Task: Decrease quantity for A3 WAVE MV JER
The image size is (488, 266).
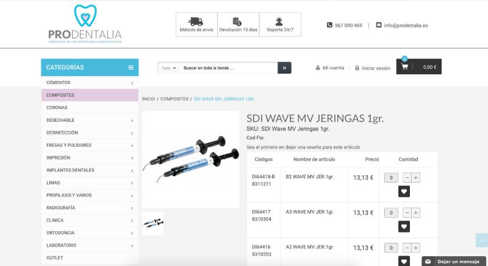Action: (x=407, y=213)
